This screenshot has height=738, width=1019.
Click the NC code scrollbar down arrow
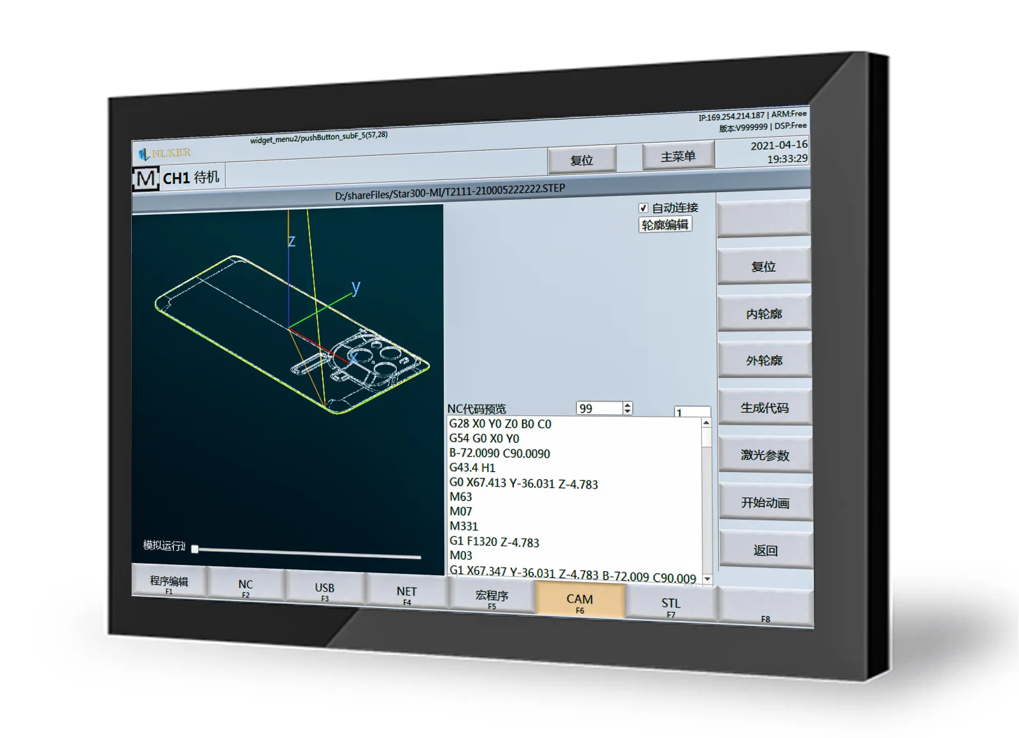coord(707,580)
